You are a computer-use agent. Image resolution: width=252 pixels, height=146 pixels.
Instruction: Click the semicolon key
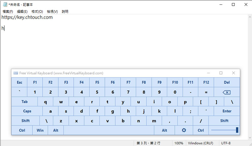pyautogui.click(x=191, y=111)
